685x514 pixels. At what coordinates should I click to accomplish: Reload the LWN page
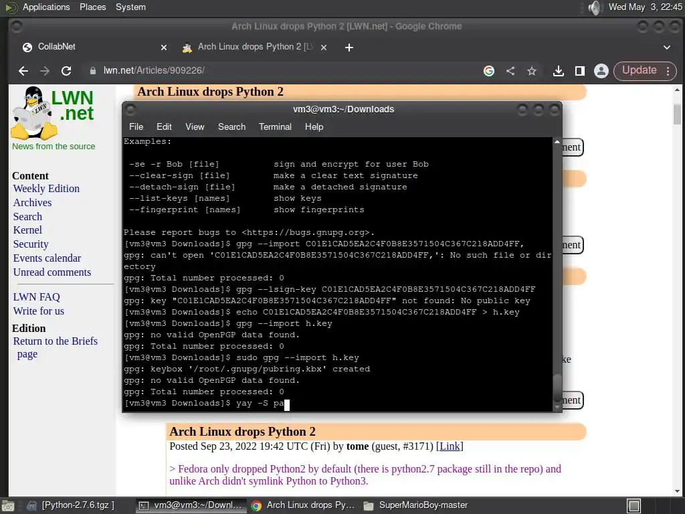(66, 71)
